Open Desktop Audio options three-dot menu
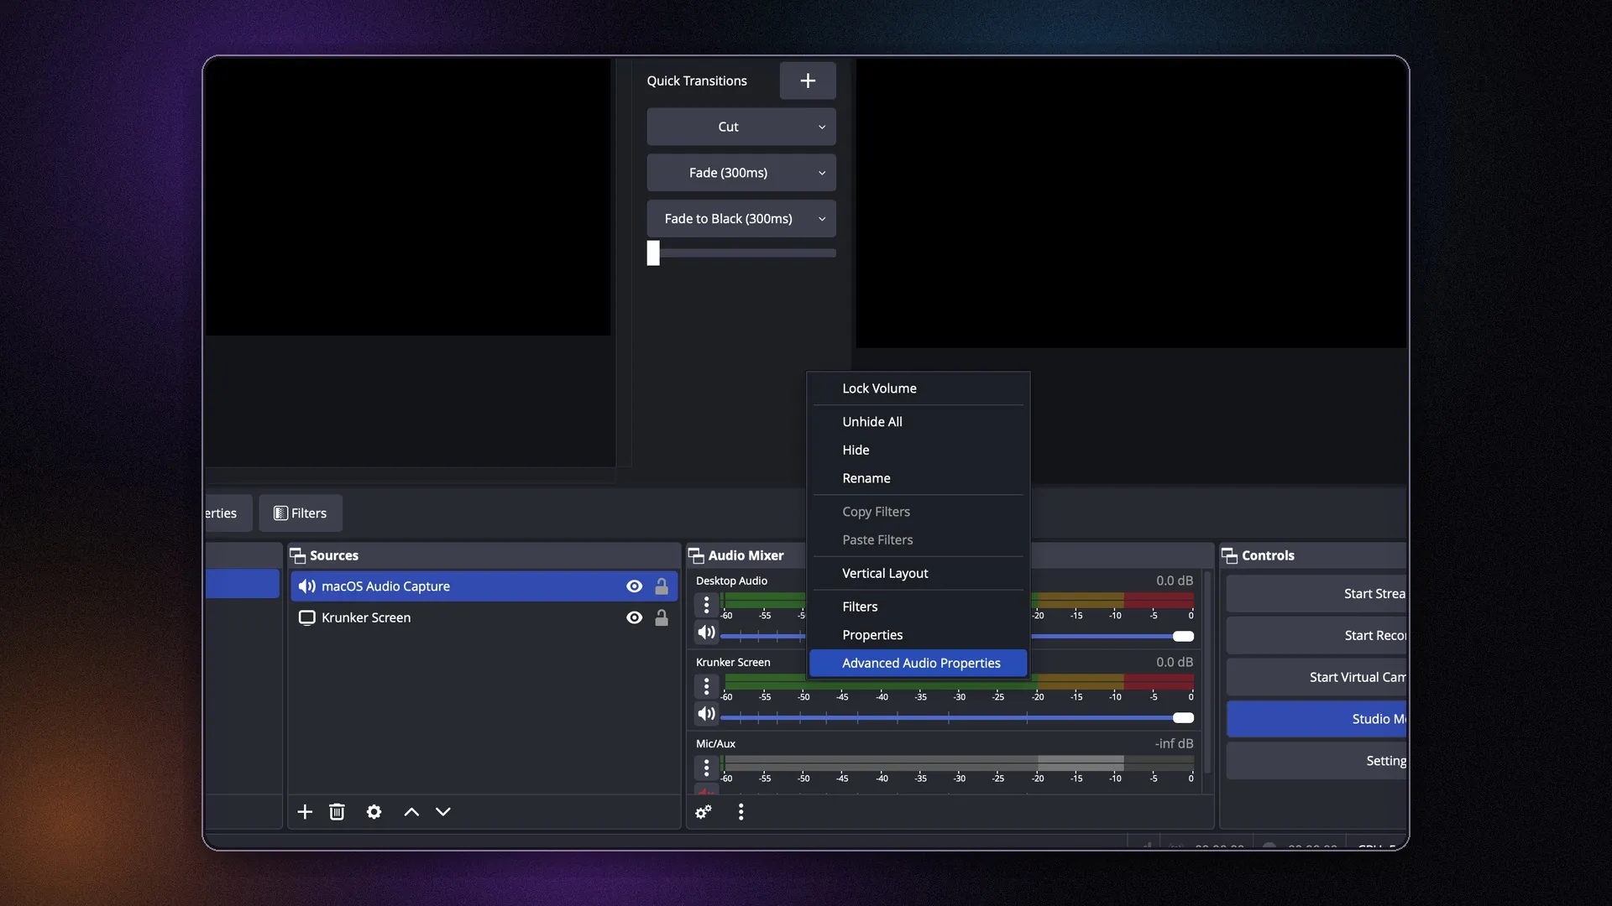This screenshot has height=906, width=1612. tap(706, 605)
